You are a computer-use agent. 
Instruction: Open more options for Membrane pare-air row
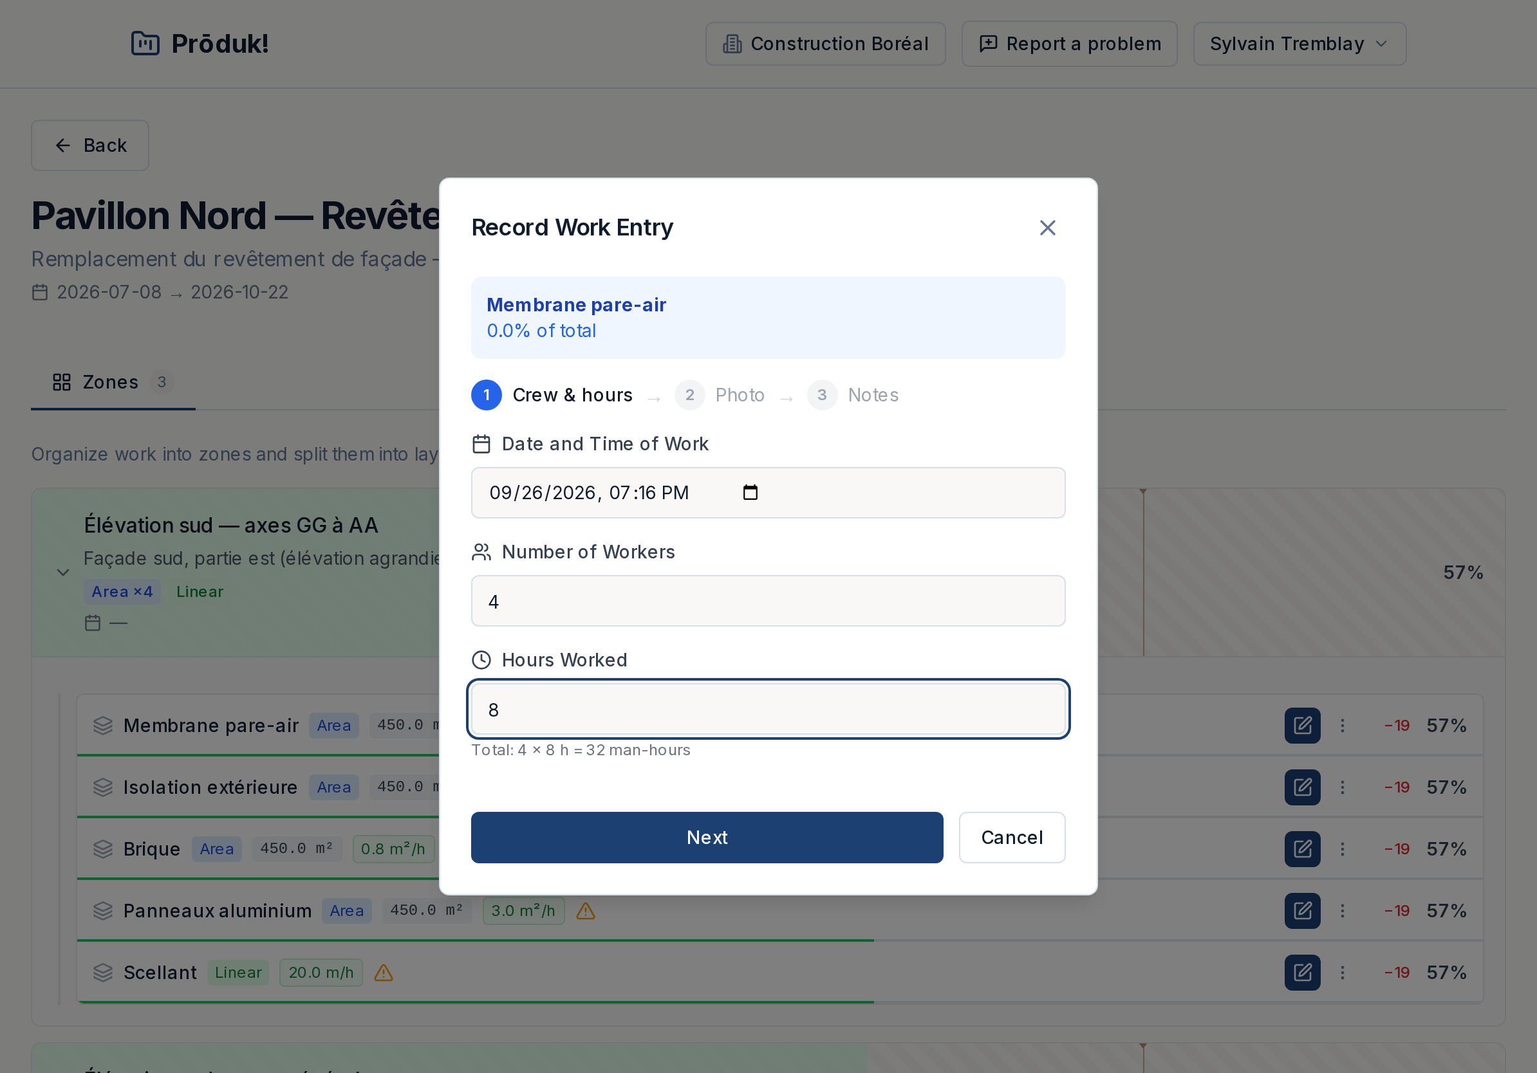click(x=1342, y=726)
